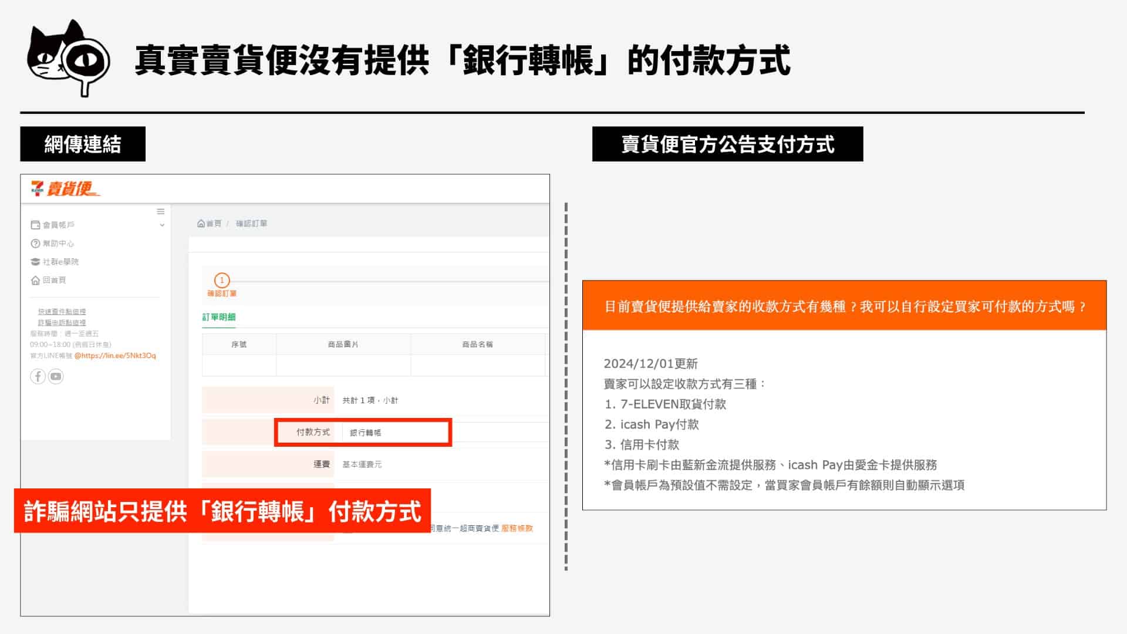1127x634 pixels.
Task: Expand the 會員帳戶 chevron
Action: [x=162, y=225]
